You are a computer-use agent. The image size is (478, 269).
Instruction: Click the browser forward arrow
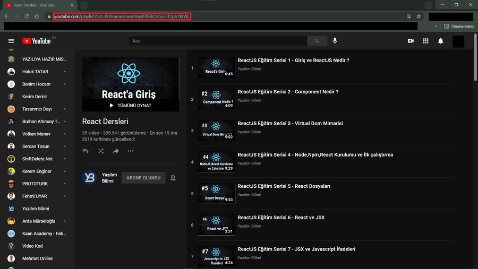pos(17,16)
